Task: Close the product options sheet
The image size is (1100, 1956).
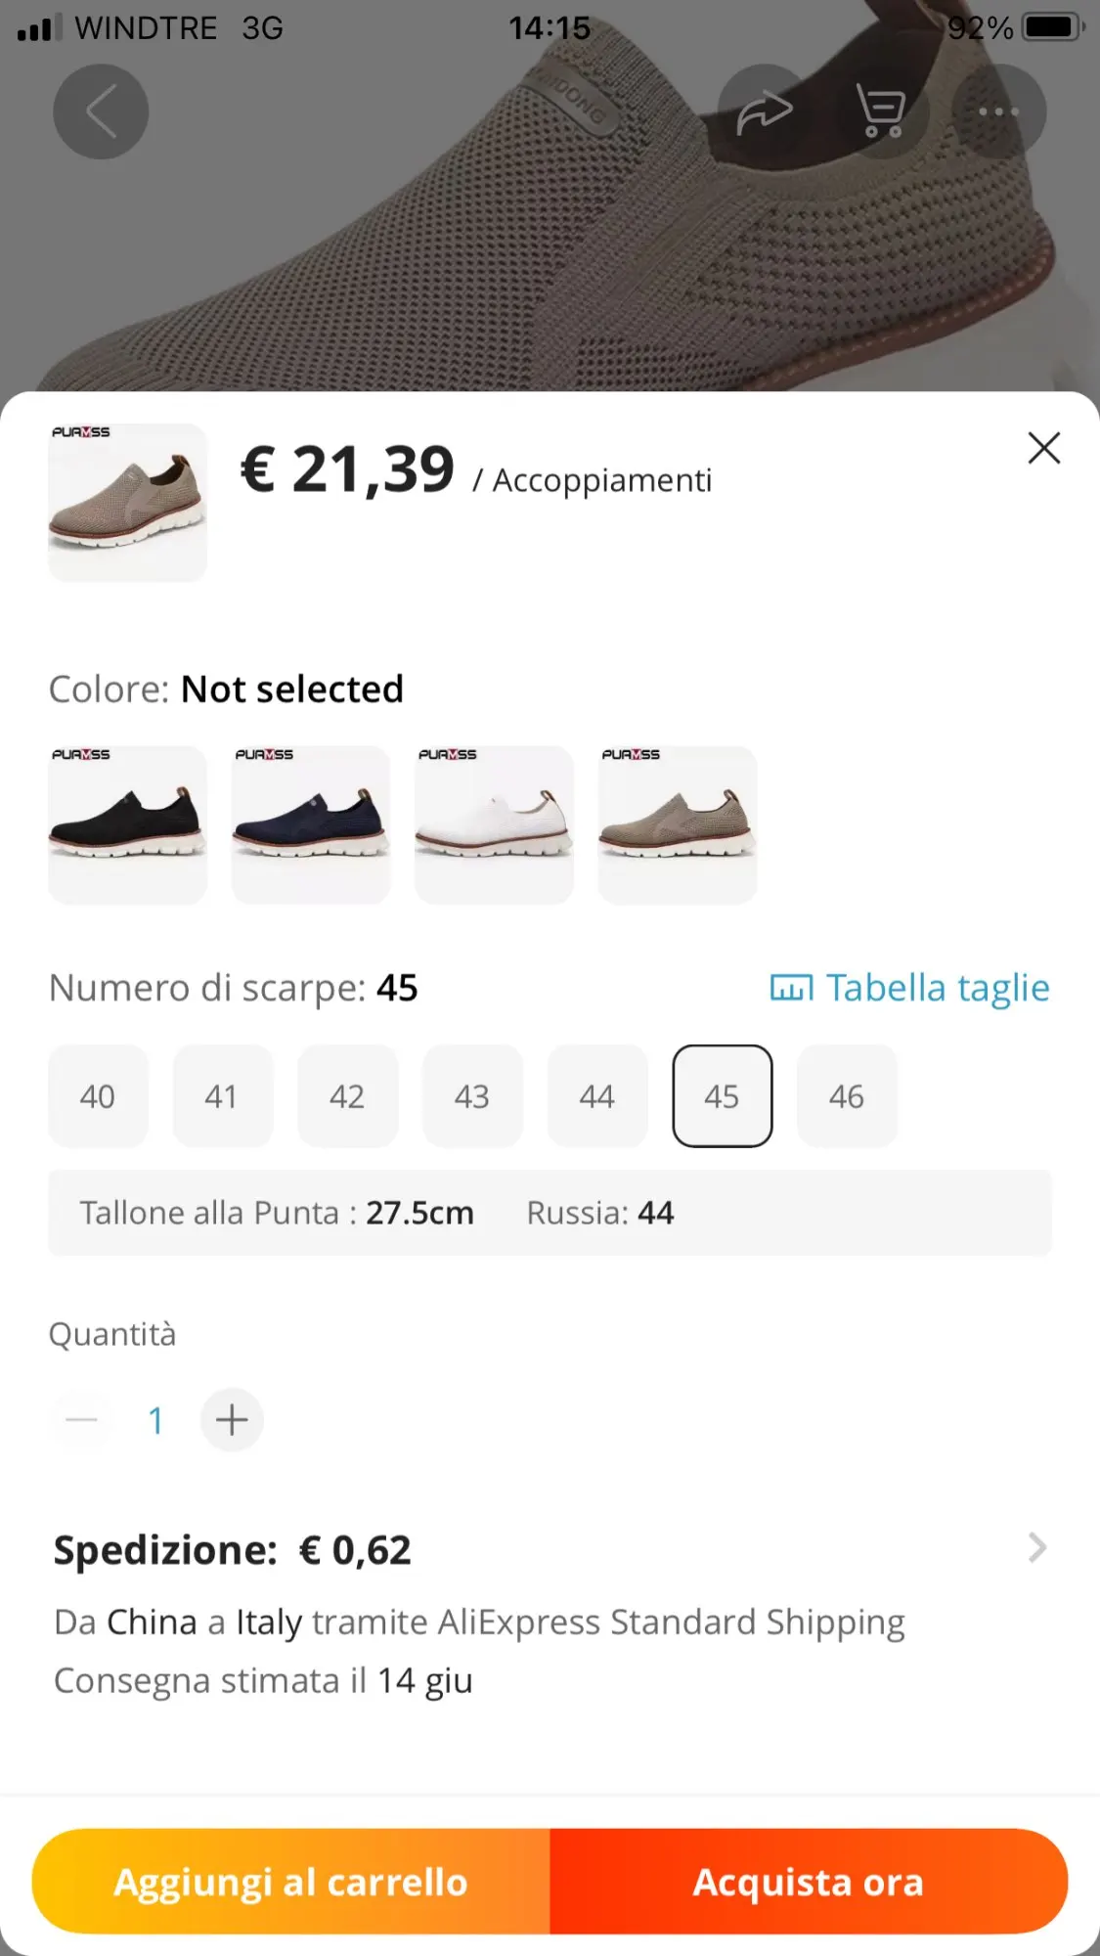Action: pos(1043,448)
